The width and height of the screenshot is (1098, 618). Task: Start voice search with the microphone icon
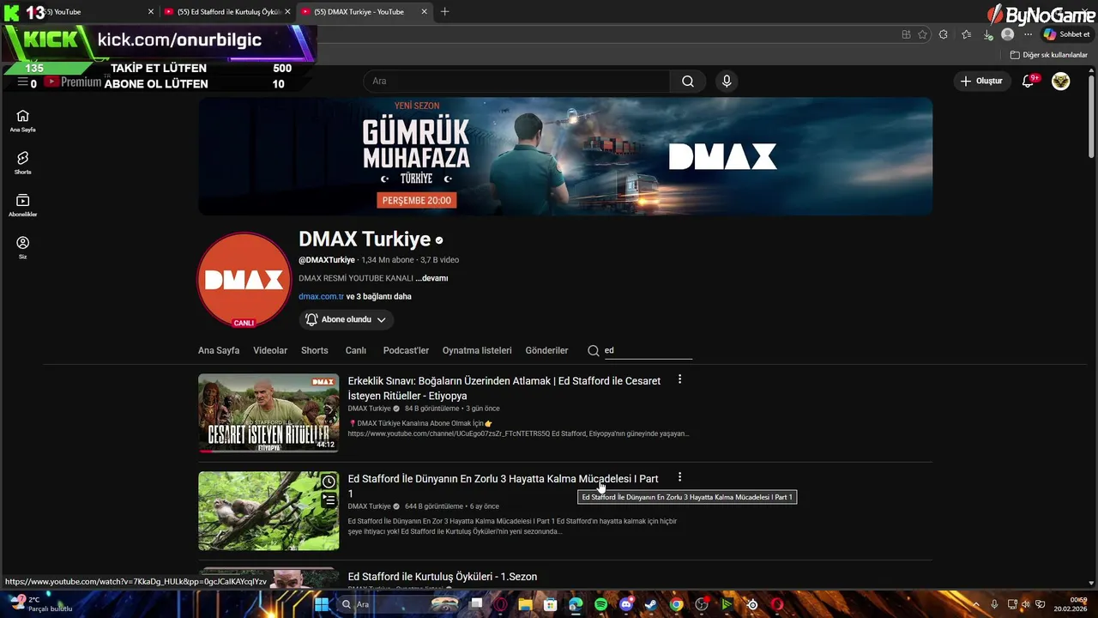[x=727, y=82]
